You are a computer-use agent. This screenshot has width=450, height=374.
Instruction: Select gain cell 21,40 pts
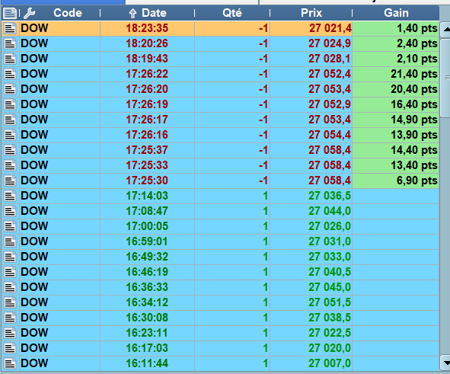coord(395,74)
